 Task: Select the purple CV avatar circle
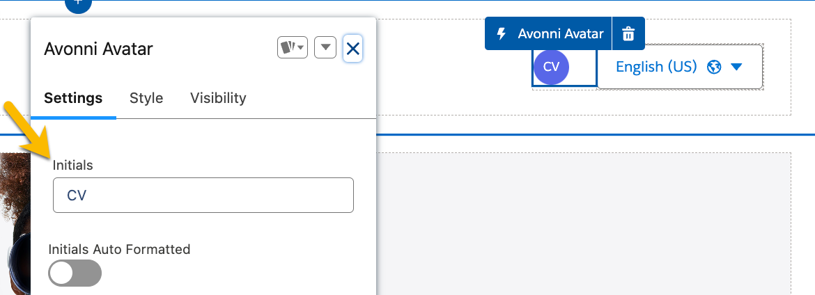(x=551, y=67)
